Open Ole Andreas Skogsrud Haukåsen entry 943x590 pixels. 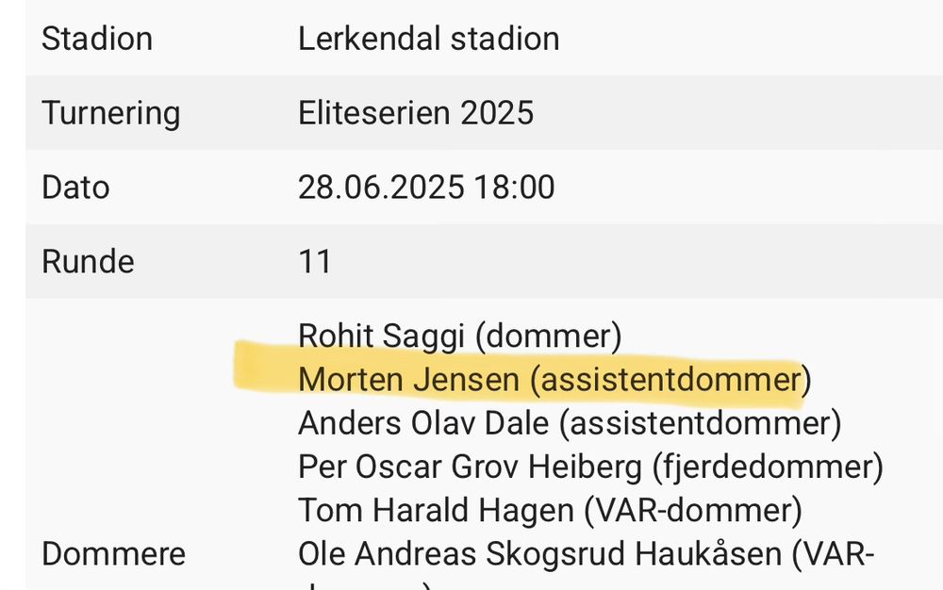tap(586, 553)
